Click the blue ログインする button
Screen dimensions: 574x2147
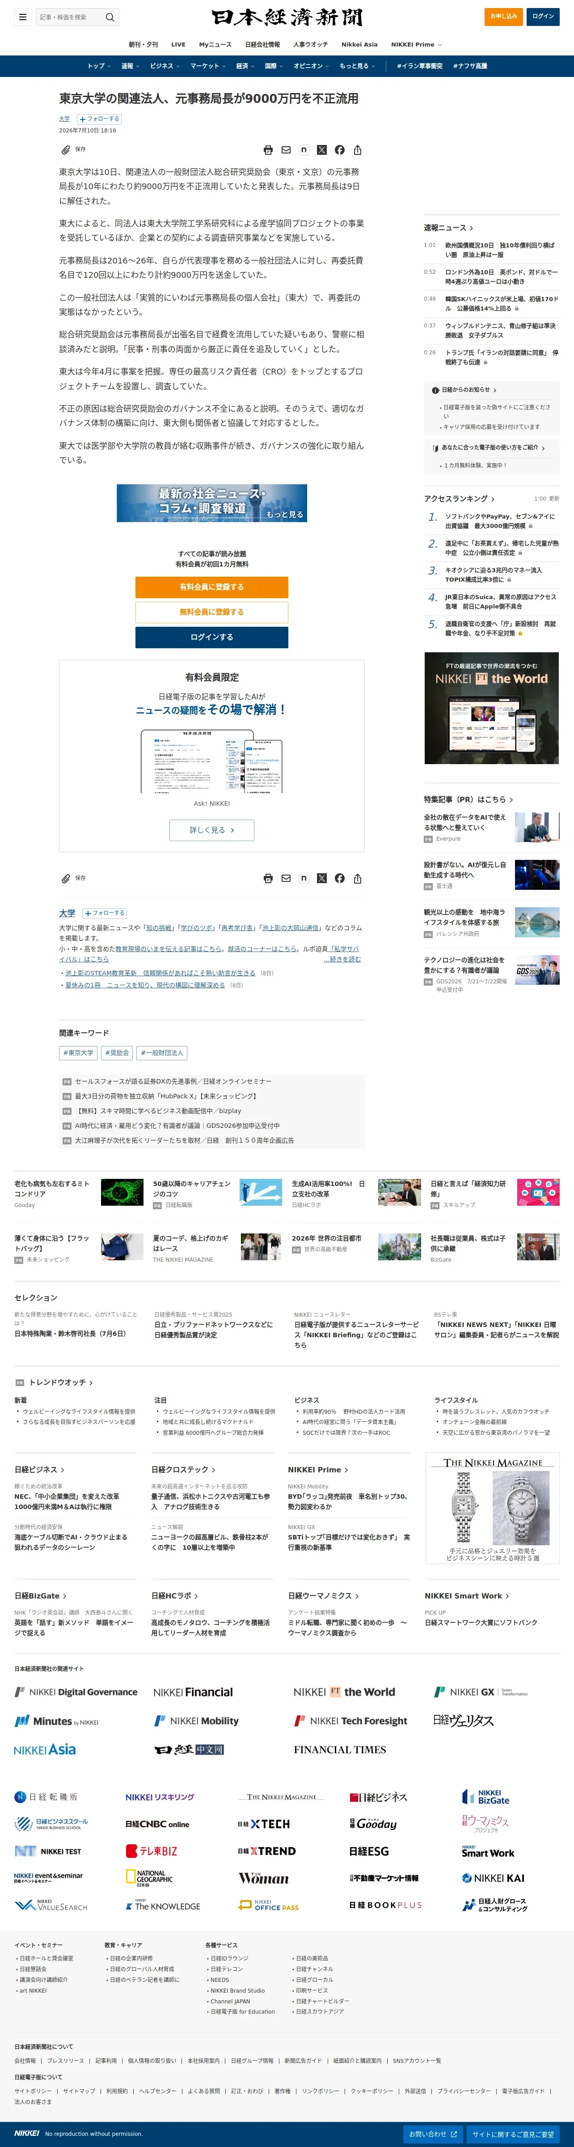(211, 638)
